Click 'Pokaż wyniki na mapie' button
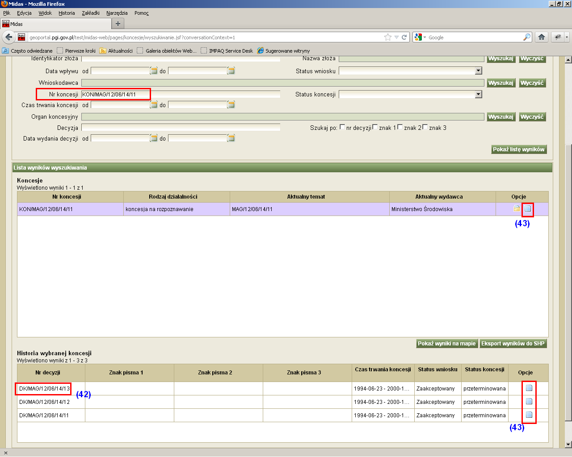 [x=447, y=344]
